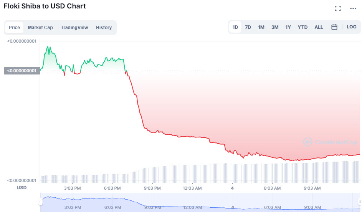Switch to the Price tab
Screen dimensions: 362x215
[14, 28]
